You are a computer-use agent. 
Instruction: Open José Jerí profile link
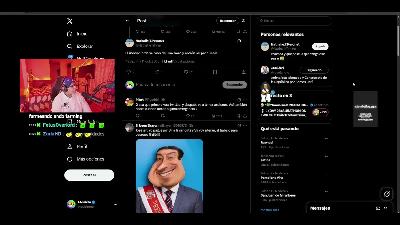(277, 68)
